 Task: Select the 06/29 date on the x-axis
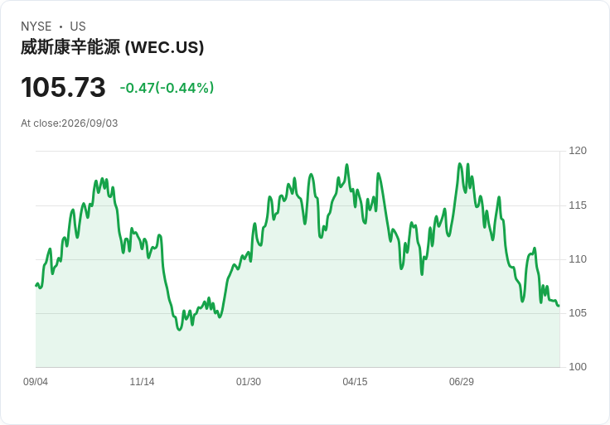click(462, 382)
